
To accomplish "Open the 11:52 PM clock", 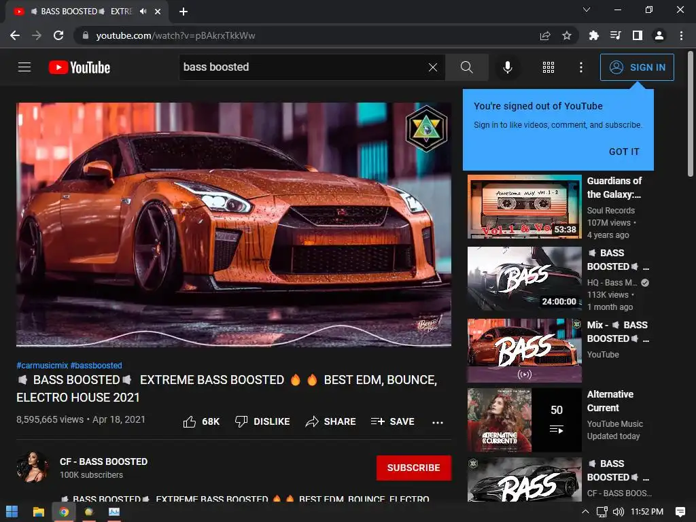I will tap(647, 512).
